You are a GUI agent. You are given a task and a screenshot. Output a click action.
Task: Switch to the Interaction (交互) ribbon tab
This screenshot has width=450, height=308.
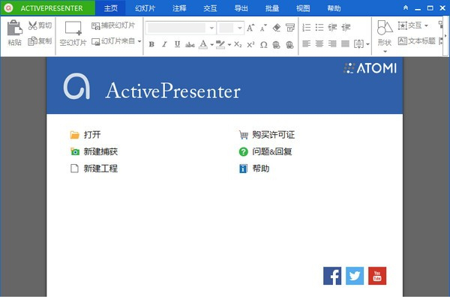tap(210, 8)
